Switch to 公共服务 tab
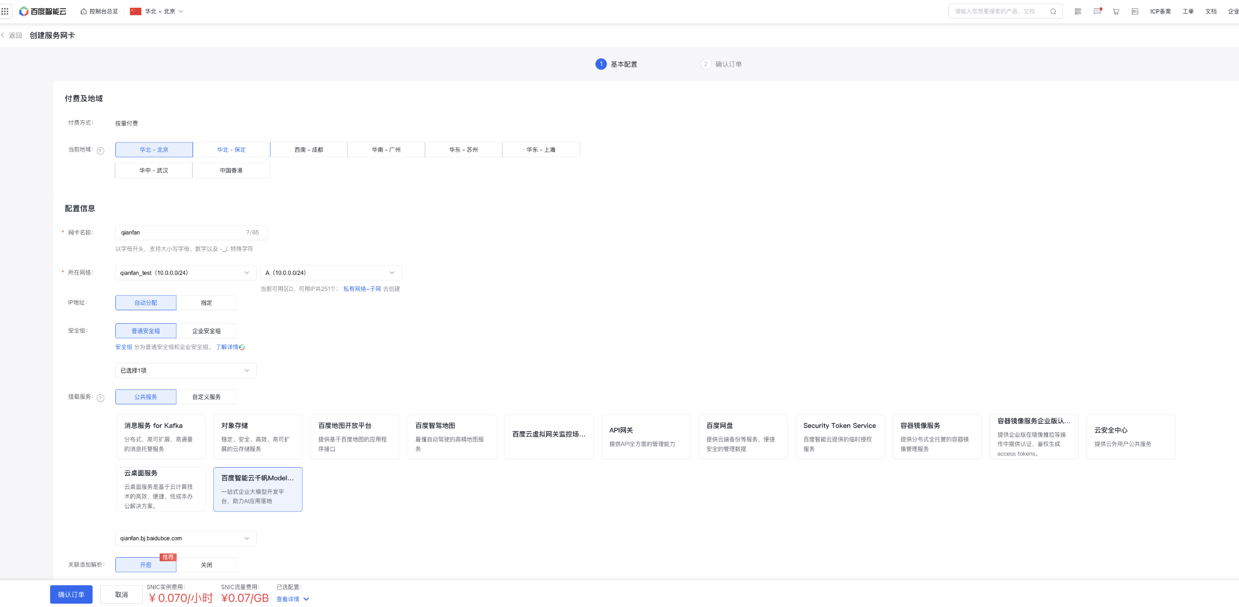Screen dimensions: 1239x607 146,397
